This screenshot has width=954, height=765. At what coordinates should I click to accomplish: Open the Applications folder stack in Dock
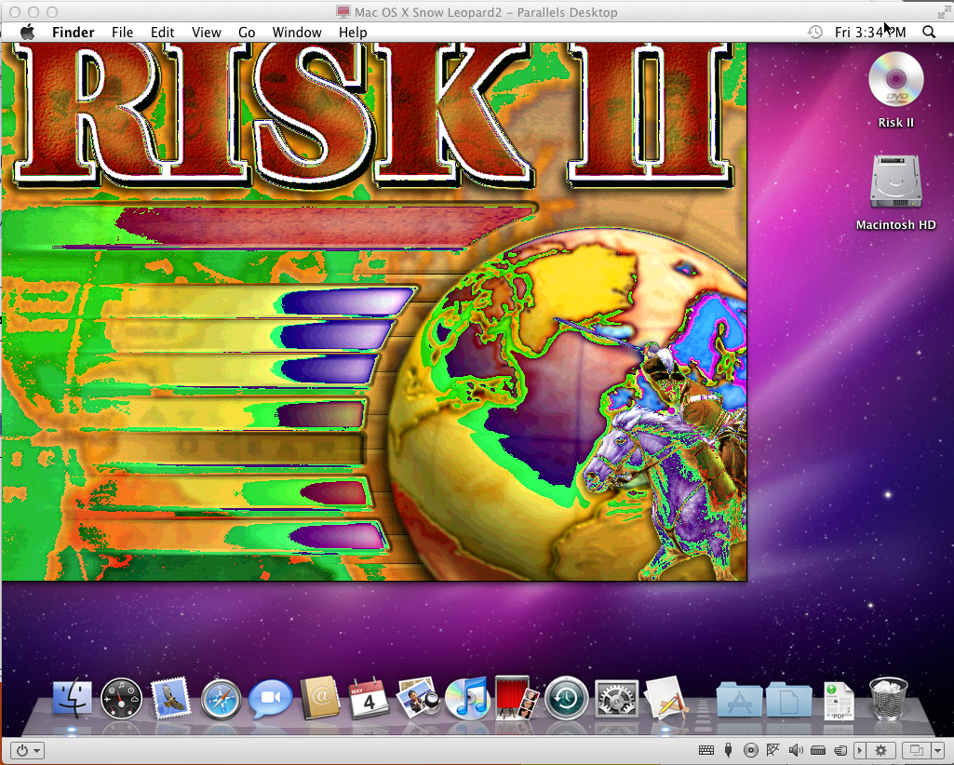click(x=739, y=700)
